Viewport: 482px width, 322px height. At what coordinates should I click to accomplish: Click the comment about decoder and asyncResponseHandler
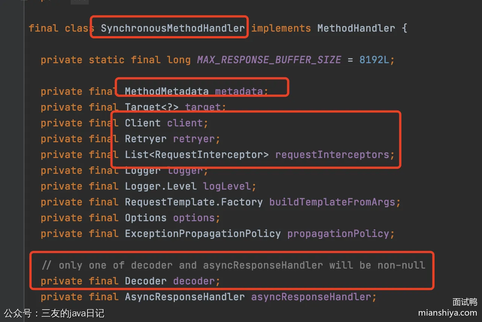coord(233,265)
